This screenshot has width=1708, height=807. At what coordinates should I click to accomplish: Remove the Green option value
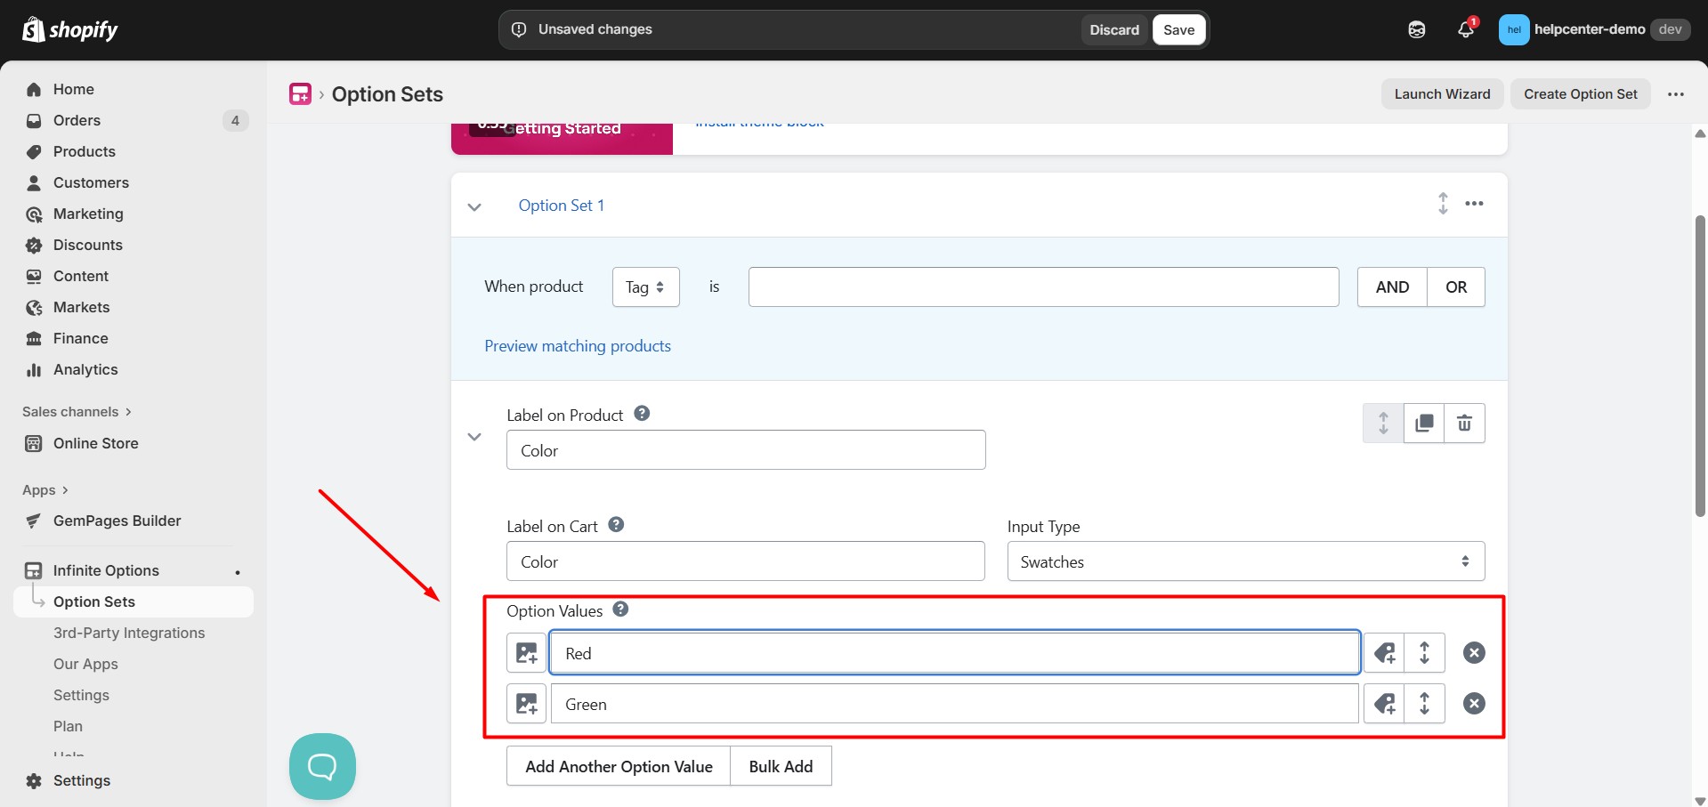click(x=1473, y=703)
